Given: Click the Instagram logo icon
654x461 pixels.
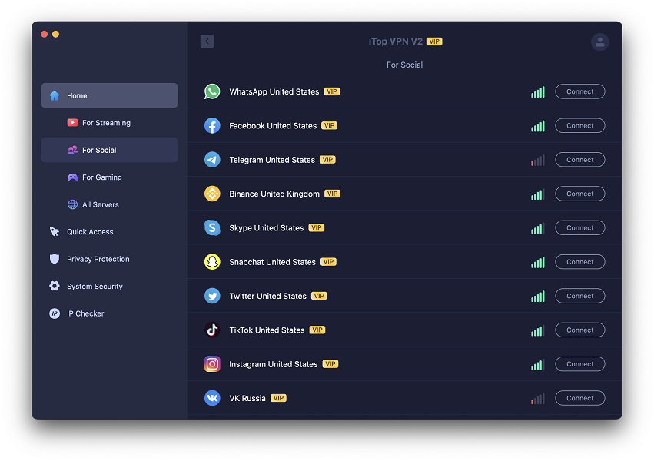Looking at the screenshot, I should (x=212, y=364).
